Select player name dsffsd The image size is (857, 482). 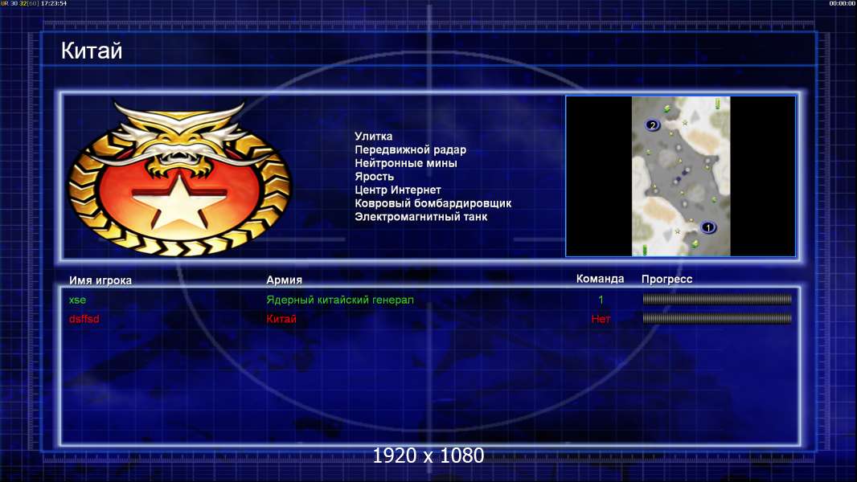pos(84,319)
